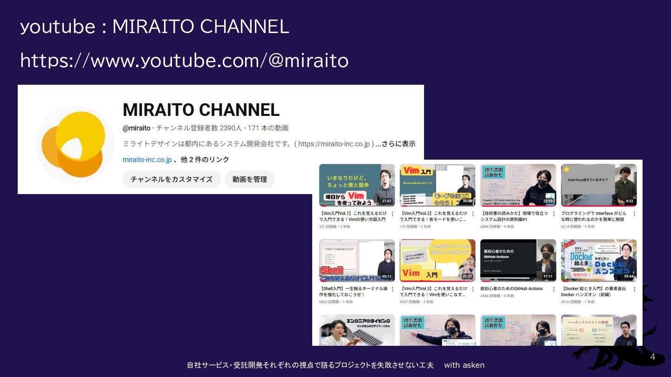Click the slide heading youtube : MIRAITO CHANNEL

coord(155,27)
